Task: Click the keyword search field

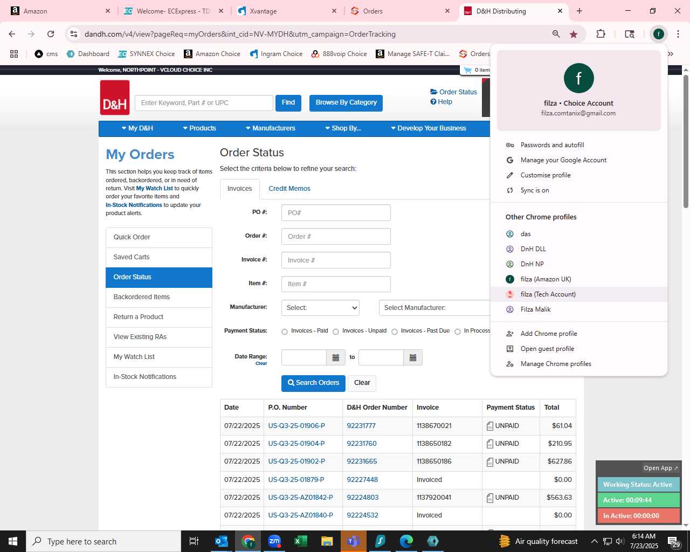Action: point(204,103)
